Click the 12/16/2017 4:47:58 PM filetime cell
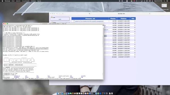170x95 pixels. point(124,57)
